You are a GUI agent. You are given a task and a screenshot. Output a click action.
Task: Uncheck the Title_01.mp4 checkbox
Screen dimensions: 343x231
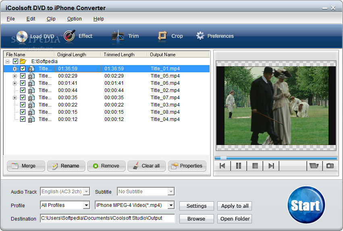[x=23, y=68]
